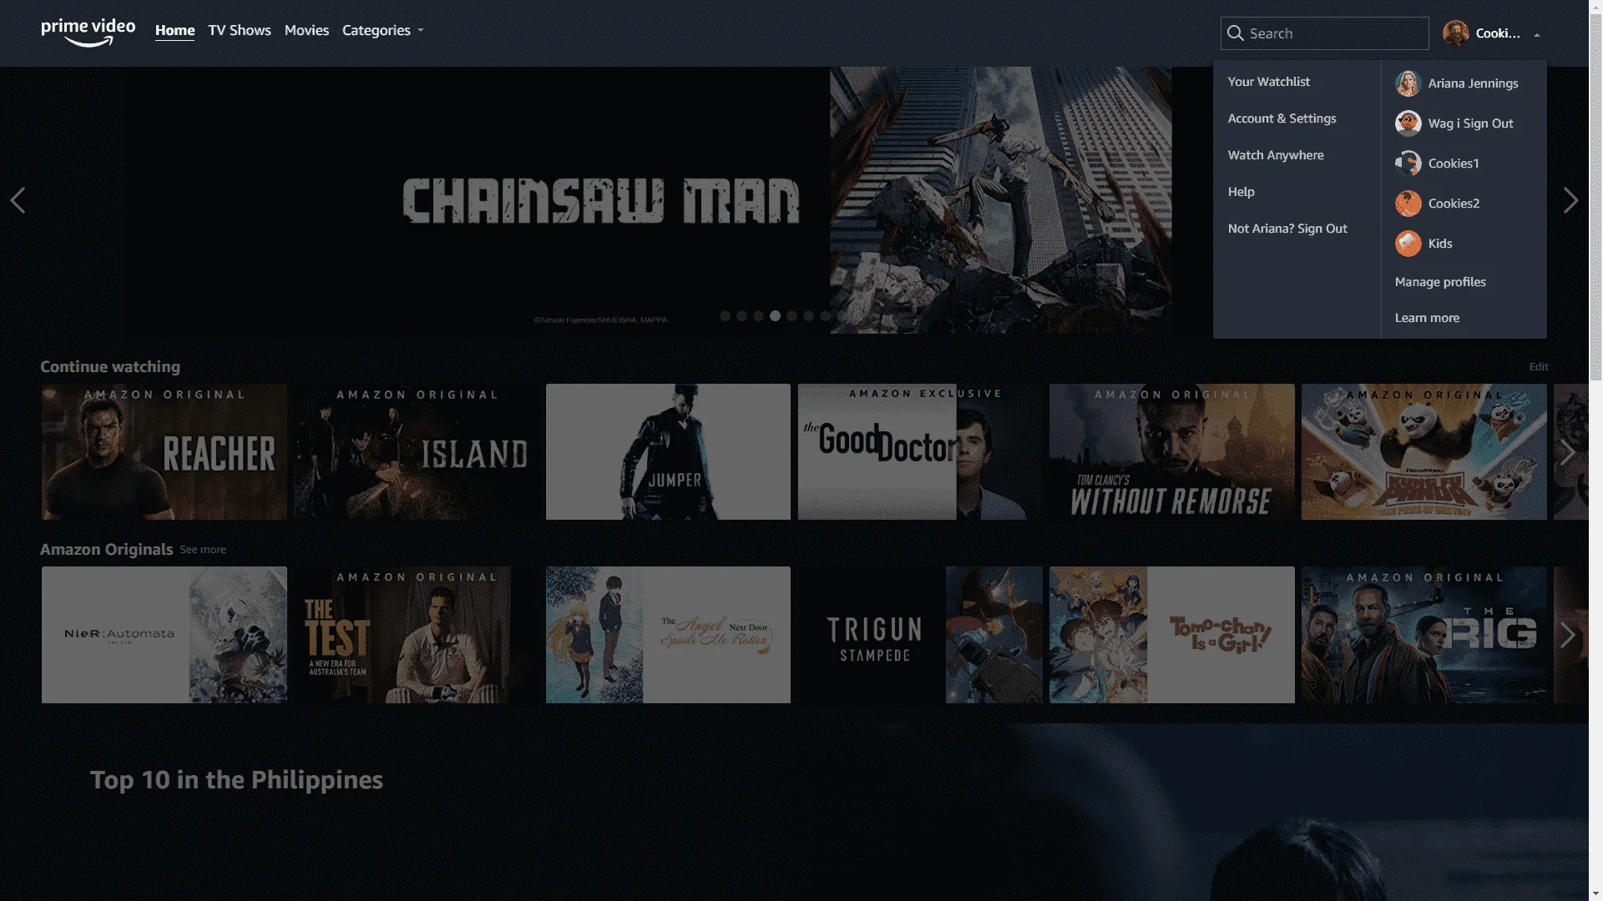This screenshot has width=1603, height=901.
Task: Open the Kung Fu Panda thumbnail
Action: [x=1424, y=452]
